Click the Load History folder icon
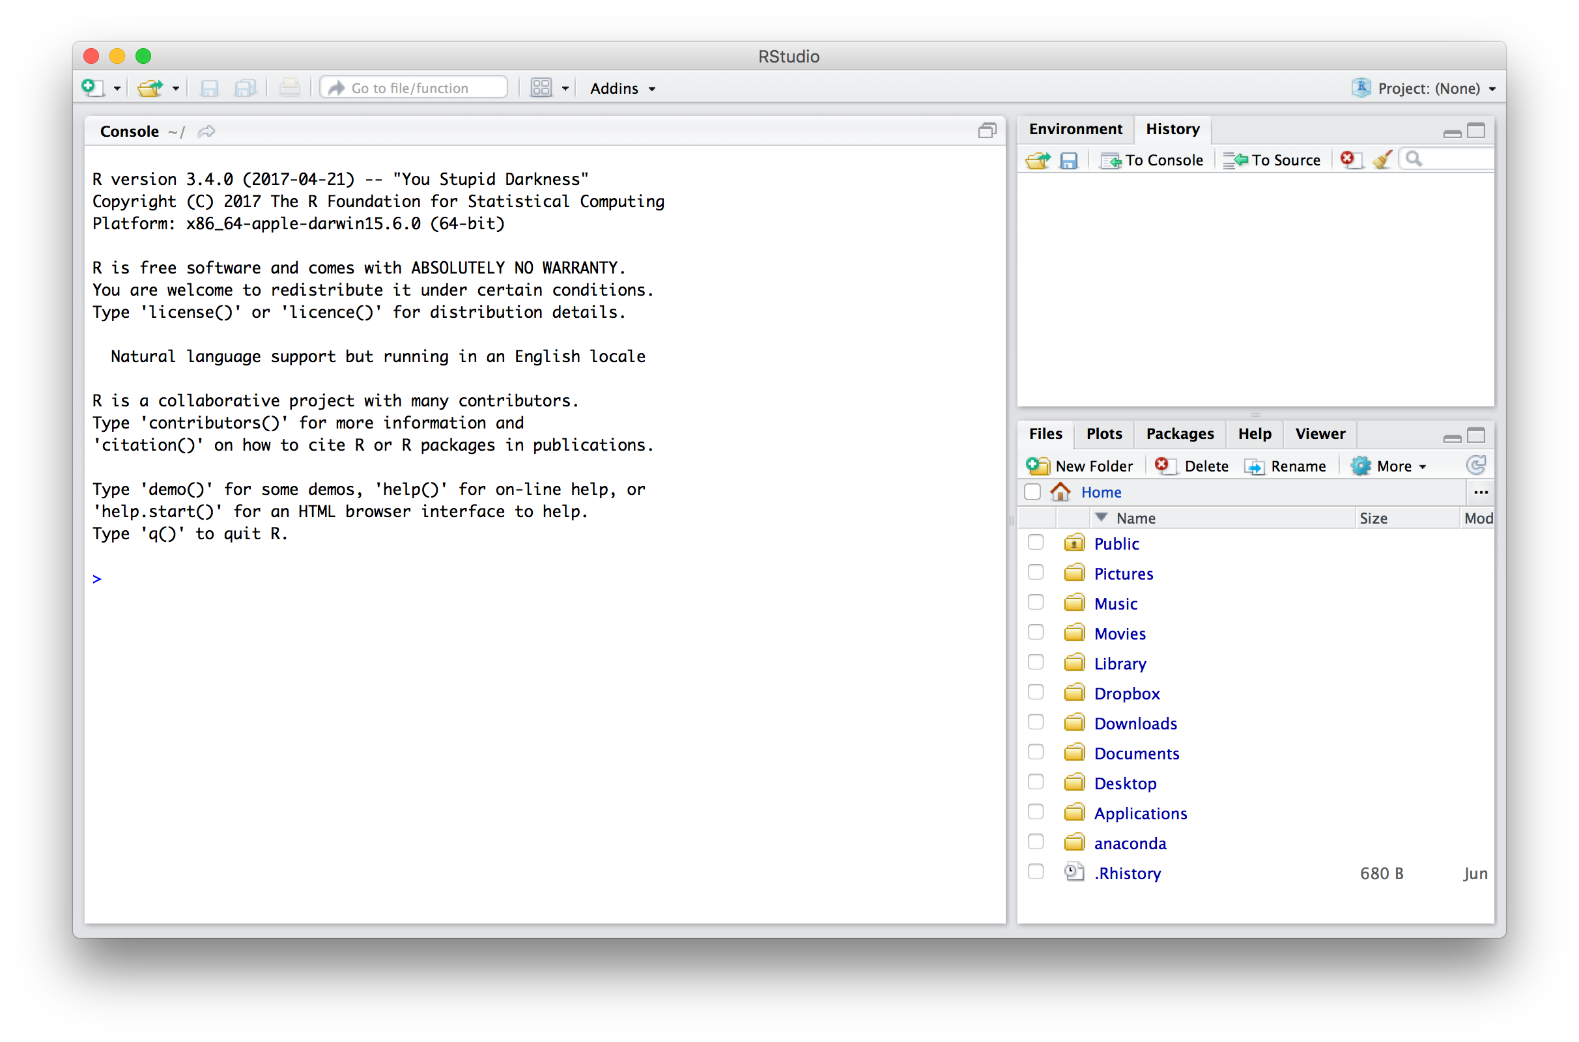This screenshot has width=1579, height=1042. (x=1038, y=160)
